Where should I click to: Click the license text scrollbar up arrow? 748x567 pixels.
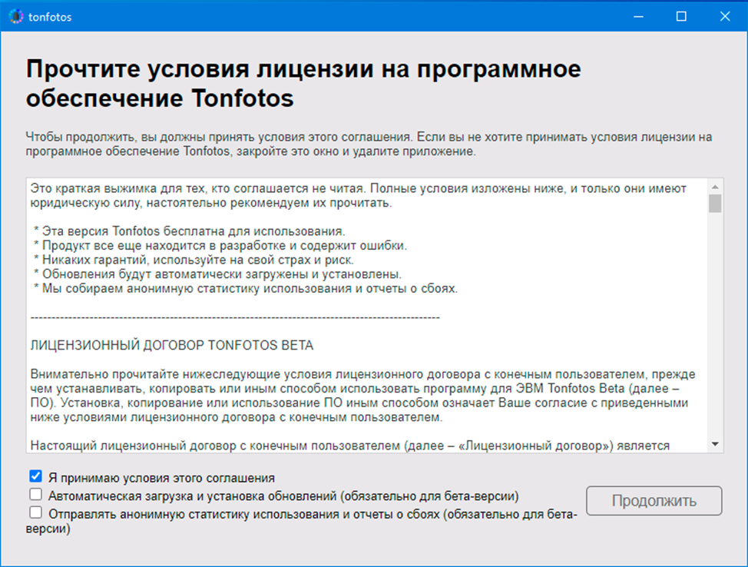[x=715, y=187]
